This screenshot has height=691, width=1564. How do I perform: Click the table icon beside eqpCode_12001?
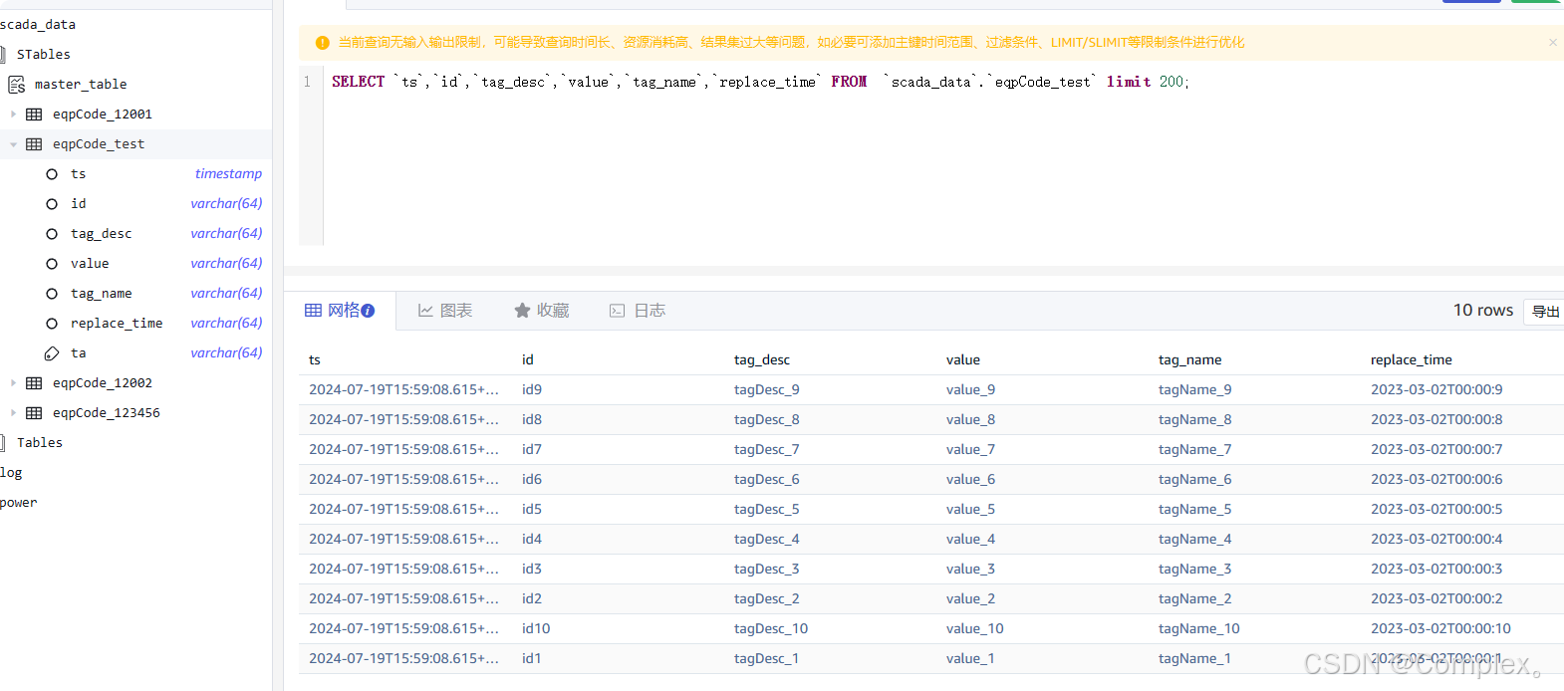tap(34, 115)
